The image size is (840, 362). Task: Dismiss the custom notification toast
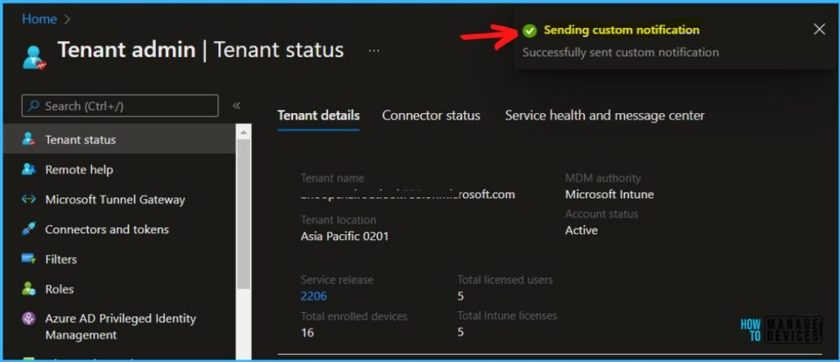tap(819, 29)
